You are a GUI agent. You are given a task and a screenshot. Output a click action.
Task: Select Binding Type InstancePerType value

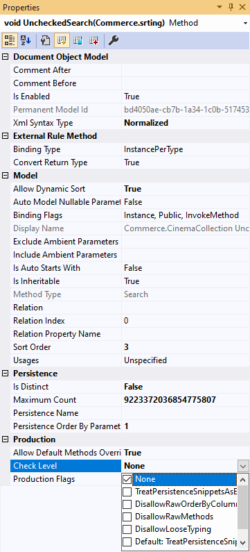click(186, 149)
